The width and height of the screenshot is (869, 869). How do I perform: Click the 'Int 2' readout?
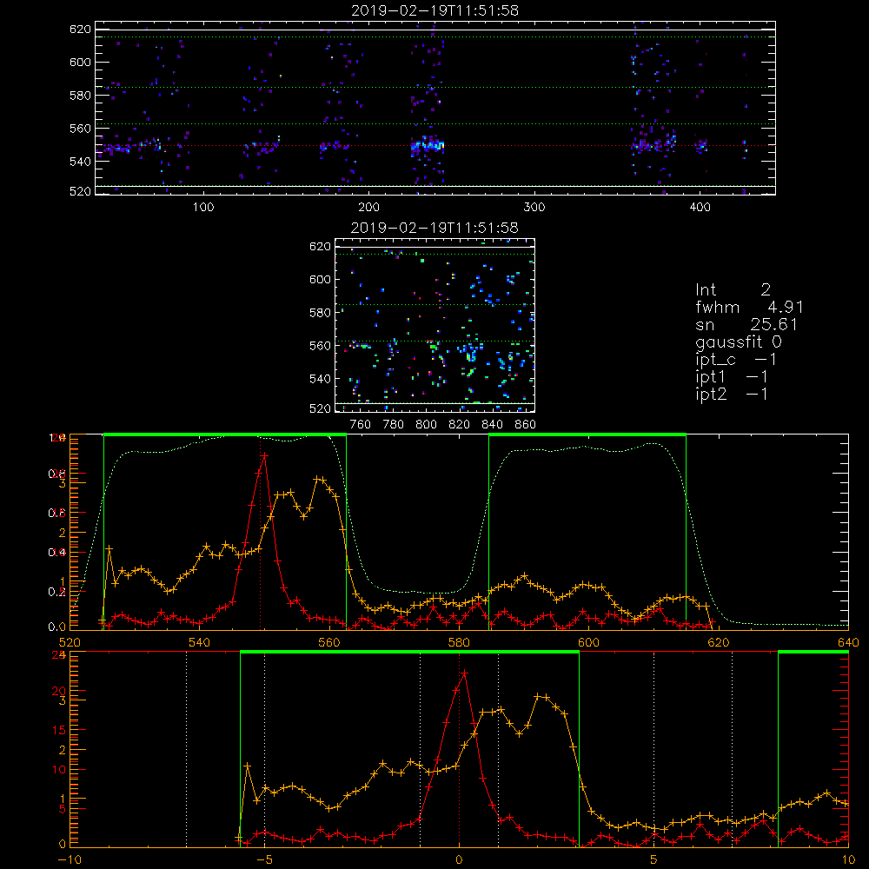[x=733, y=289]
